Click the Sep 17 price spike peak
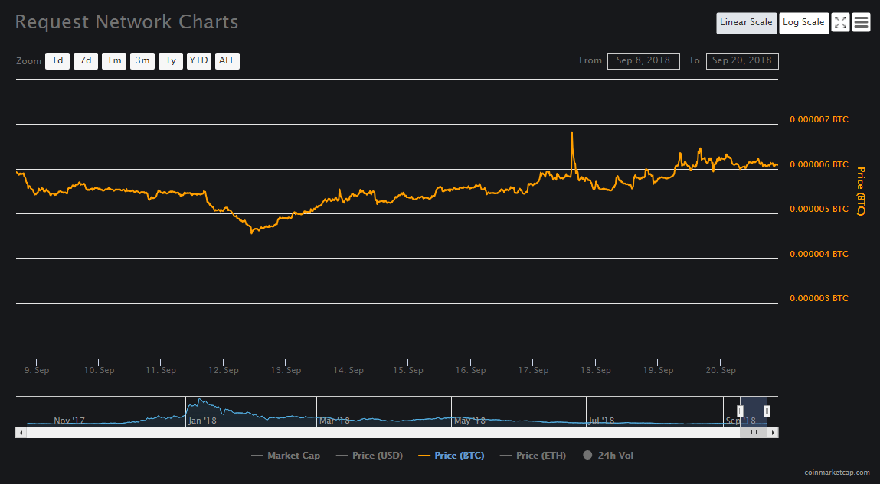880x484 pixels. 572,133
